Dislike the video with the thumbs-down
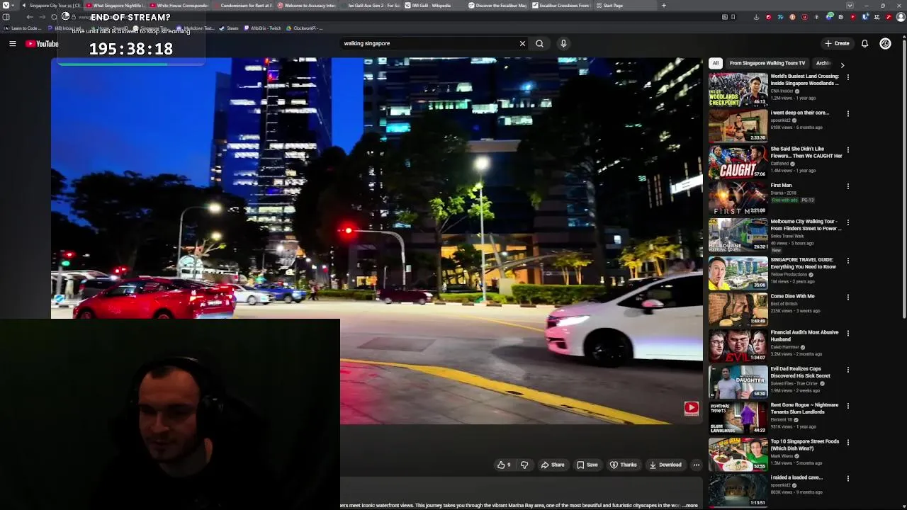The image size is (907, 510). 524,465
